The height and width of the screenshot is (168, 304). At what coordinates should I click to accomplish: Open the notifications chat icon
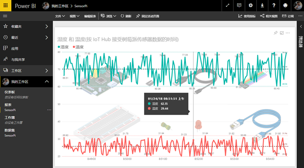(x=239, y=5)
